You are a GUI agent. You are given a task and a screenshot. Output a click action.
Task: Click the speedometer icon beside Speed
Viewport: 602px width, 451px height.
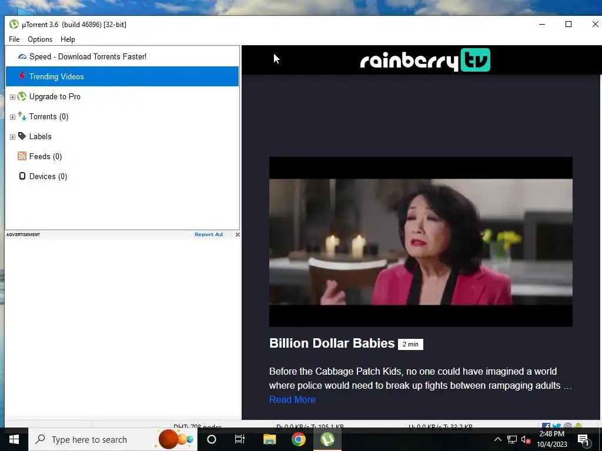22,57
